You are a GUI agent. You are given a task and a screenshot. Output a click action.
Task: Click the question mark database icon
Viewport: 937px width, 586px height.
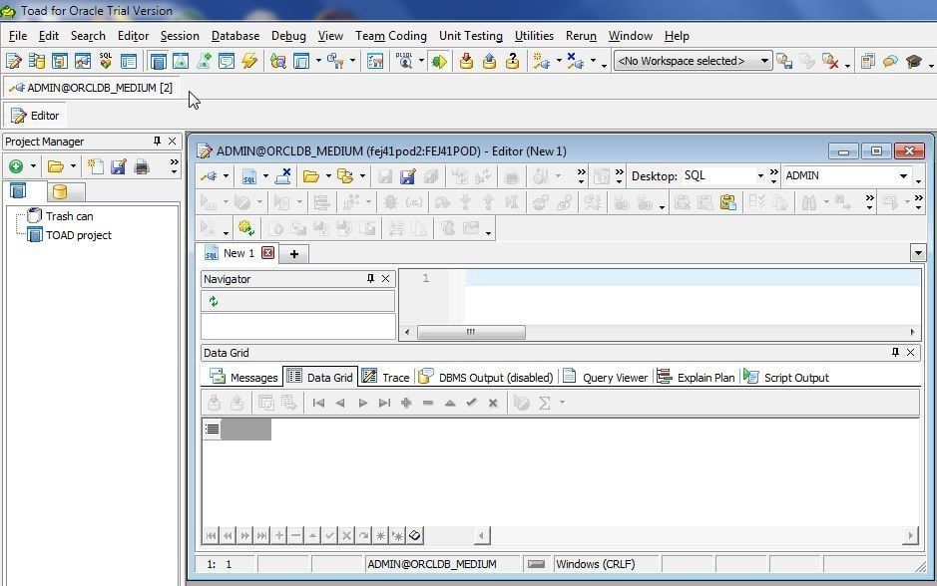(x=512, y=61)
